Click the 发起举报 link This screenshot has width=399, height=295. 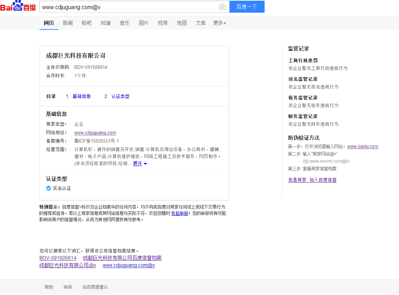180,214
